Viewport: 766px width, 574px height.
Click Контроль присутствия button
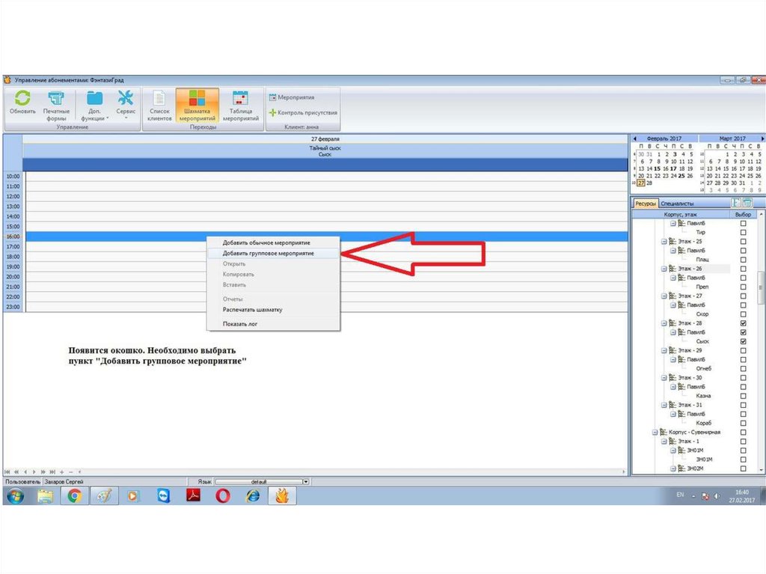303,113
